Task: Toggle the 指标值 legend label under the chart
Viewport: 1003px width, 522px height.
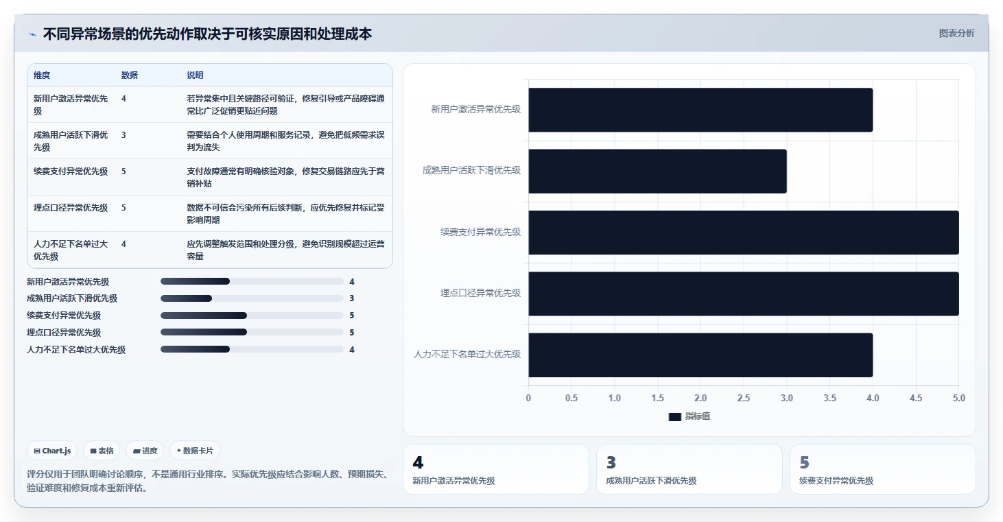Action: [x=698, y=416]
